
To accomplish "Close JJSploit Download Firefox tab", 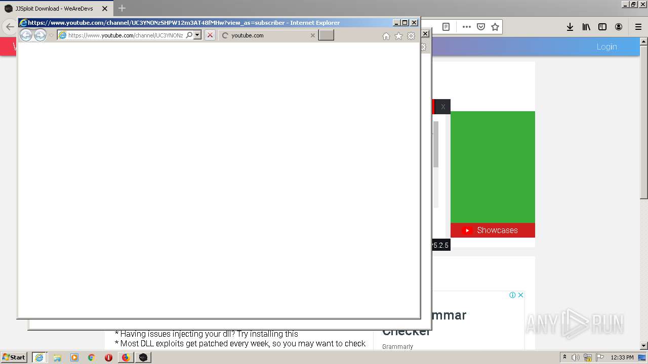I will click(105, 9).
